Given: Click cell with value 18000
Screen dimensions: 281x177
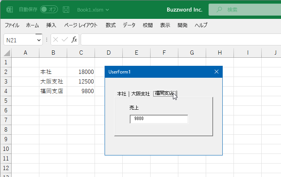Looking at the screenshot, I should [x=81, y=72].
